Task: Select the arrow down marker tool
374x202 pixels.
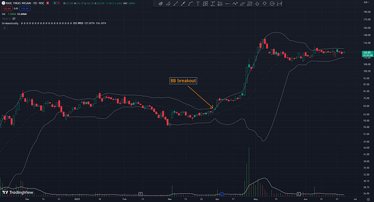Action: 264,4
